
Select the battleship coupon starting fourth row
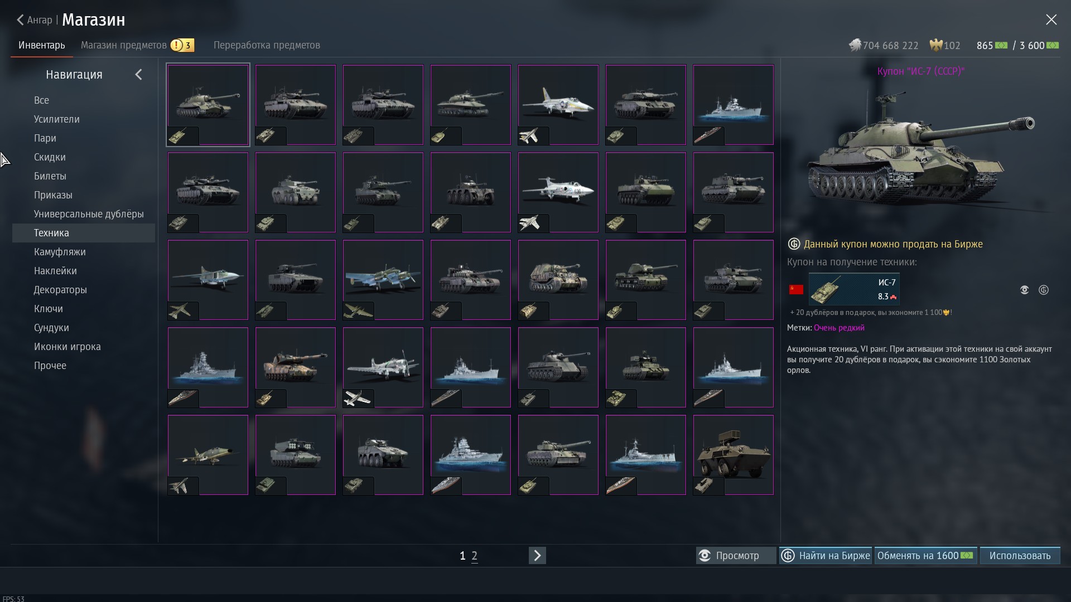pyautogui.click(x=208, y=367)
